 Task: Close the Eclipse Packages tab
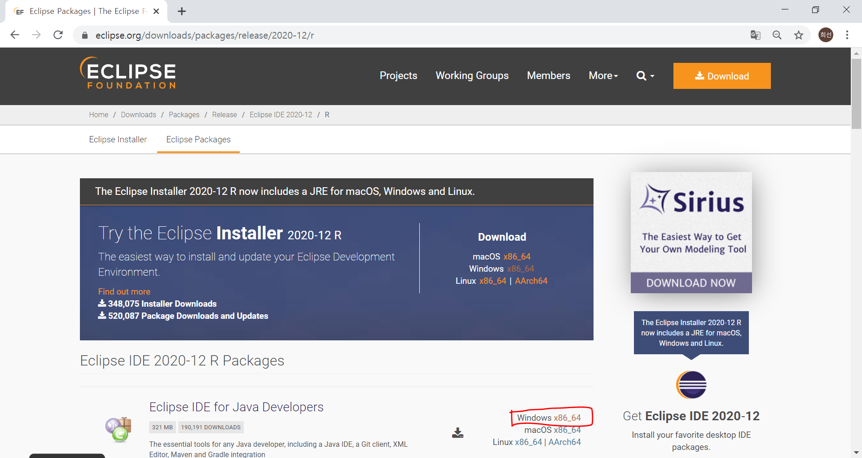156,11
